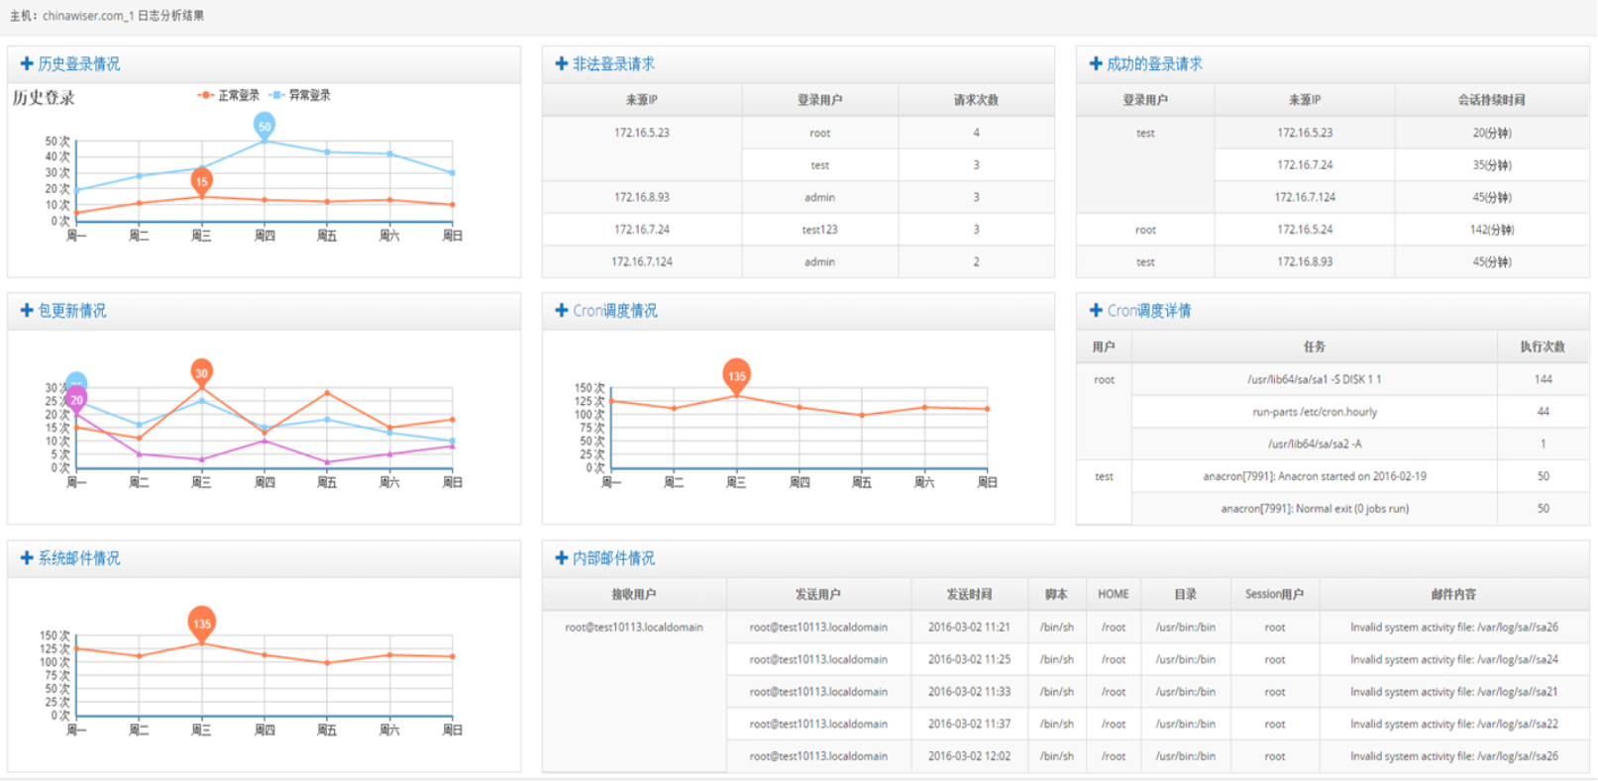Click the plus icon beside 非法登录请求
The image size is (1598, 781).
pyautogui.click(x=562, y=63)
